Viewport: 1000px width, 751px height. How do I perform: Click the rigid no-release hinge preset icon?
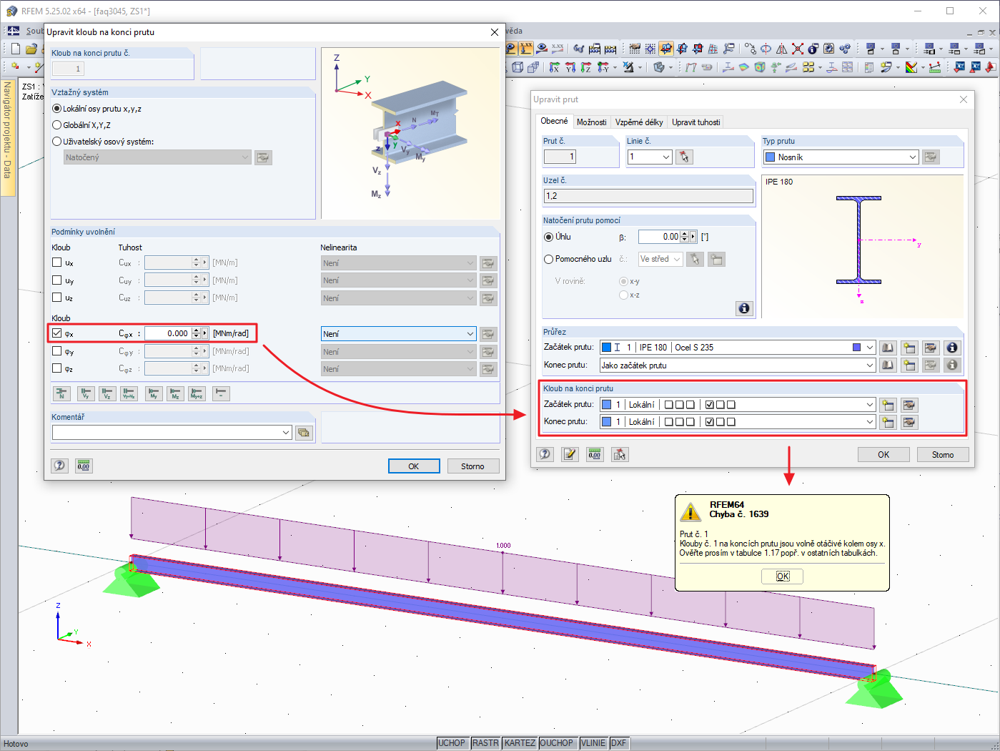[x=221, y=393]
